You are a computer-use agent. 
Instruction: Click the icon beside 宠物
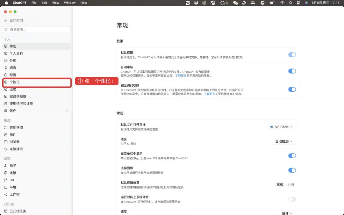pos(6,89)
